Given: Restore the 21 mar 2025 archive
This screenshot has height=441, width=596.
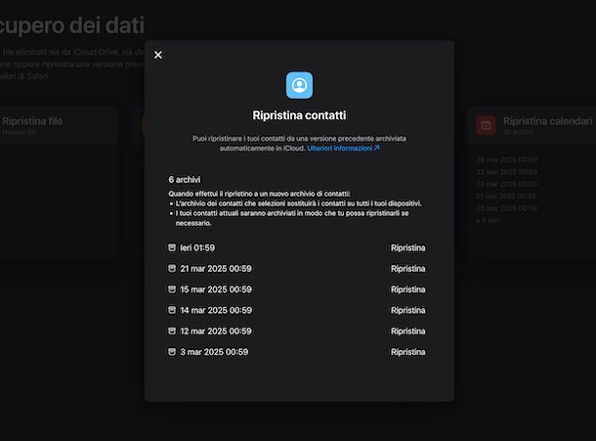Looking at the screenshot, I should click(x=407, y=269).
